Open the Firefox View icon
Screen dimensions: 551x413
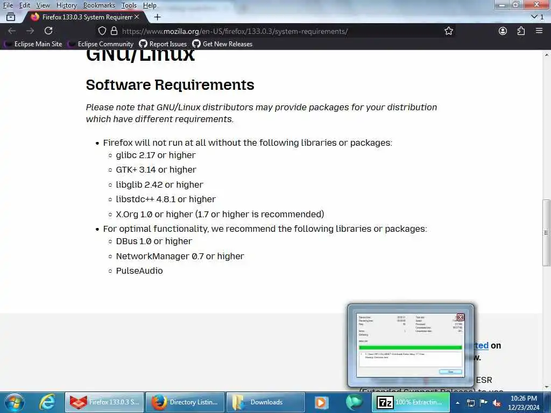pos(11,17)
